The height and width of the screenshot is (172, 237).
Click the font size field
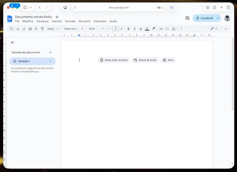115,29
